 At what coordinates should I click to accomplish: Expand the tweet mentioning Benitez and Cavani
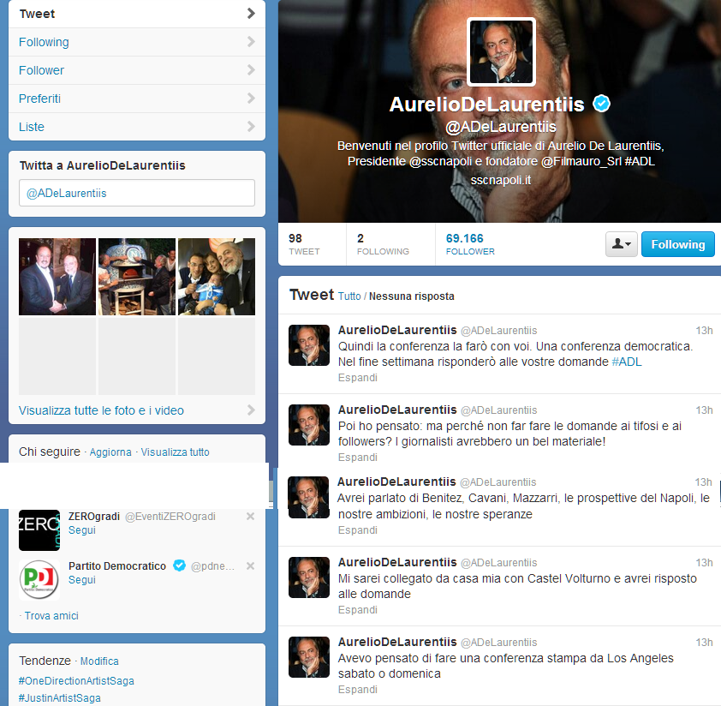(x=357, y=530)
